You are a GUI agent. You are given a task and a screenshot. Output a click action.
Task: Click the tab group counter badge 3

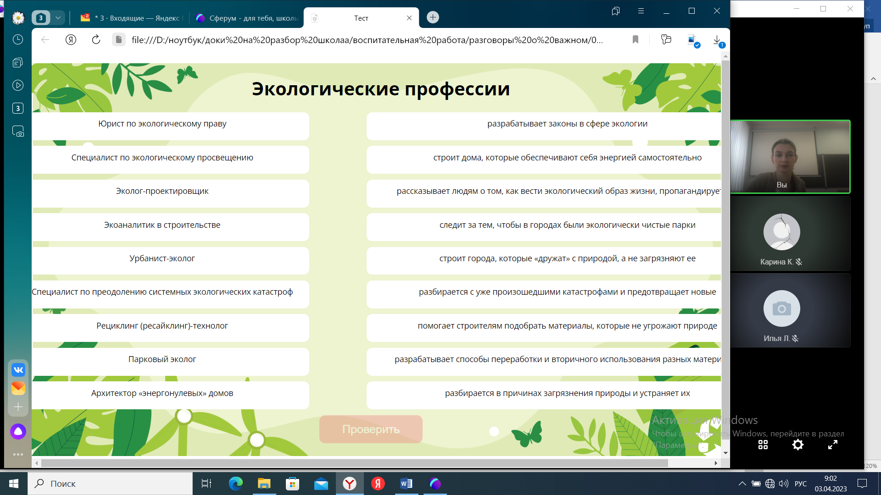tap(41, 18)
